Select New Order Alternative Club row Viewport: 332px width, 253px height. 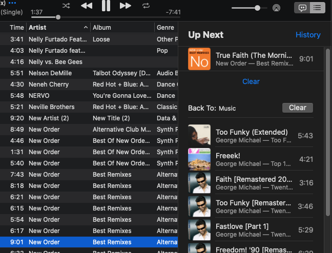pos(89,130)
